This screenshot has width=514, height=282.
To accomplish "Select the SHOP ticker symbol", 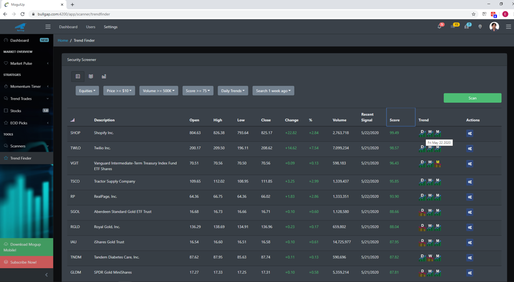I will tap(75, 133).
